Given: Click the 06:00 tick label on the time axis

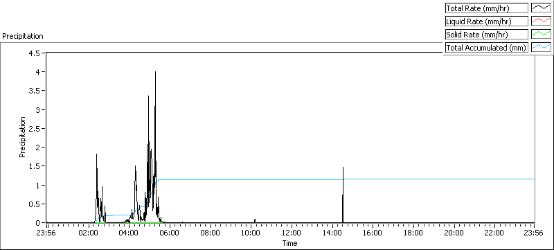Looking at the screenshot, I should (x=169, y=233).
